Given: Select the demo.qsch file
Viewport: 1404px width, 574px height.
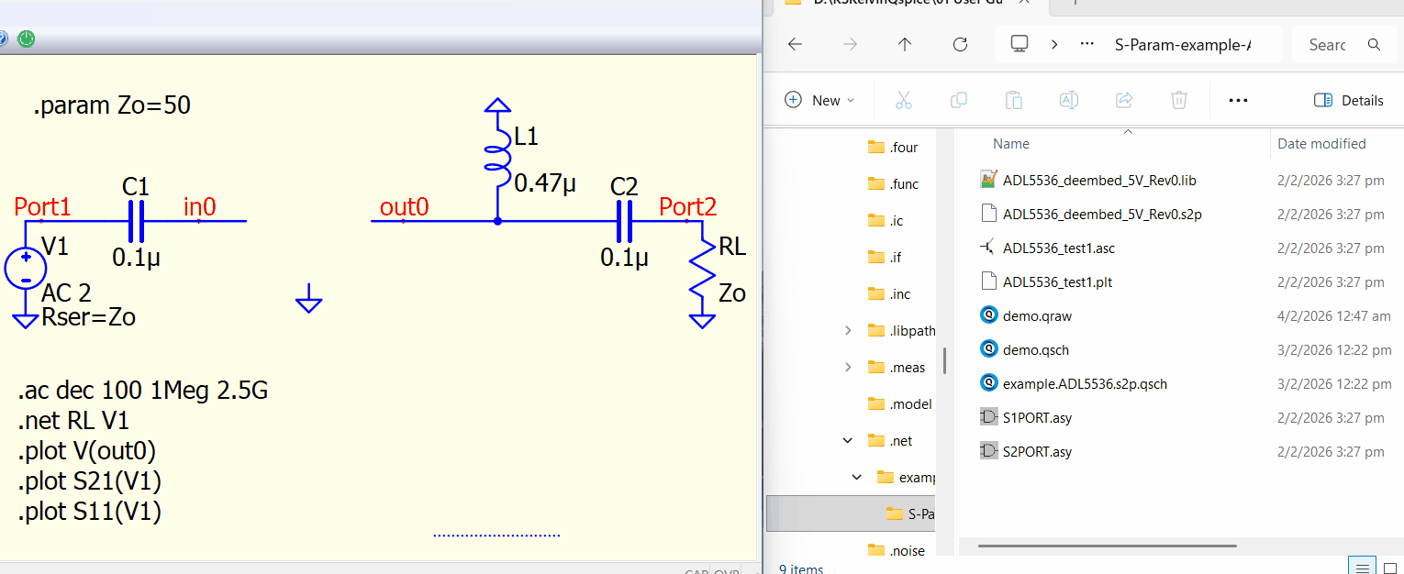Looking at the screenshot, I should point(1035,349).
